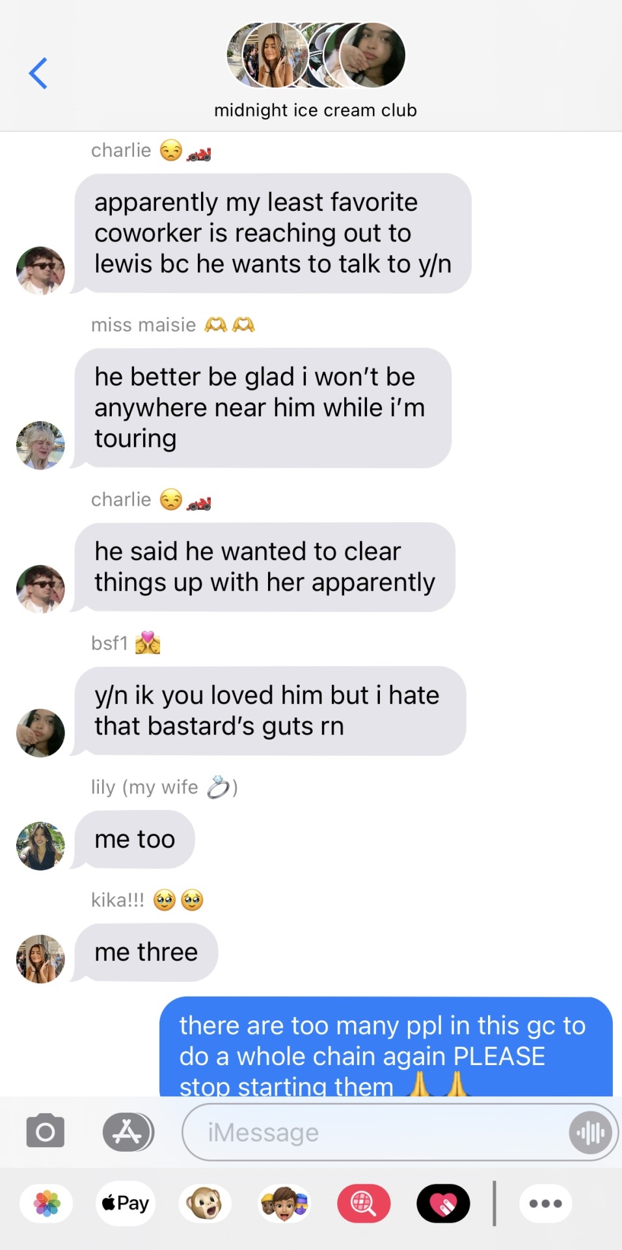Open the red image search app

(x=364, y=1203)
